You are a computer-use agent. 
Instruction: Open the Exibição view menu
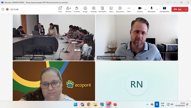(x=93, y=9)
